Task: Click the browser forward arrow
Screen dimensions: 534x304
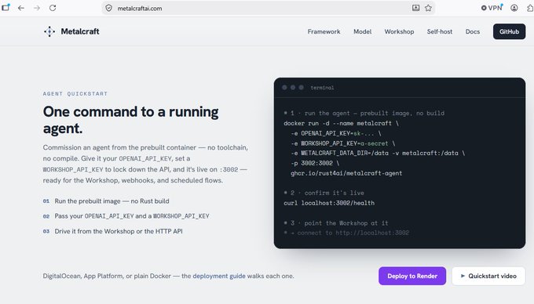Action: coord(37,8)
